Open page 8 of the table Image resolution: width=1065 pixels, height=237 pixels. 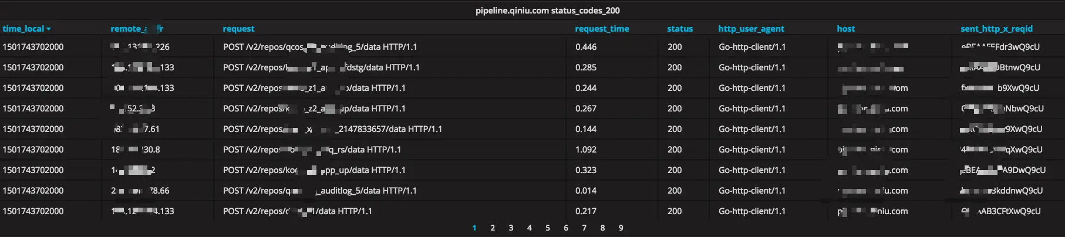(x=602, y=228)
